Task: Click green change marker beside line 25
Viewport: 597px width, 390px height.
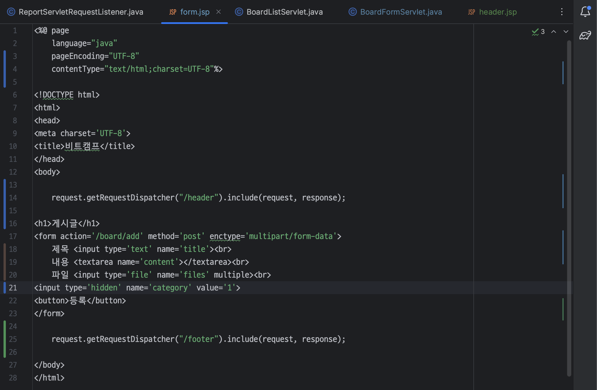Action: (x=5, y=339)
